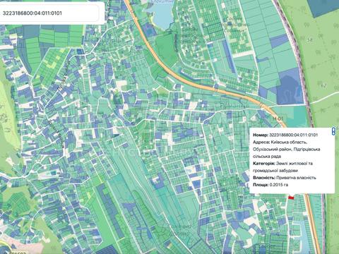339x254 pixels.
Task: Click the yellow-green parcels in upper-left fields
Action: tap(52, 62)
